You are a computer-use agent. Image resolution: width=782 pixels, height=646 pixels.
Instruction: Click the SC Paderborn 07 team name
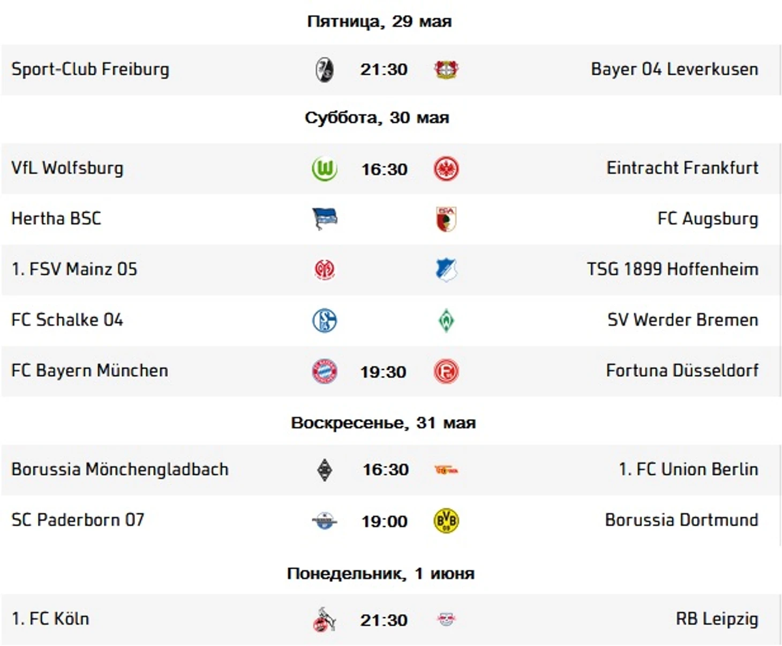coord(78,520)
